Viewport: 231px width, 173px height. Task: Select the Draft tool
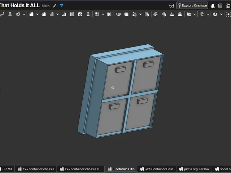[x=52, y=14]
